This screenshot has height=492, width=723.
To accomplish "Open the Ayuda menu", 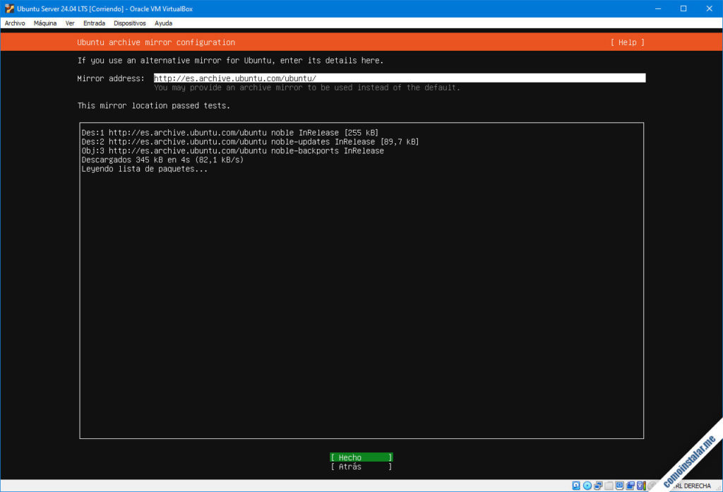I will tap(163, 23).
